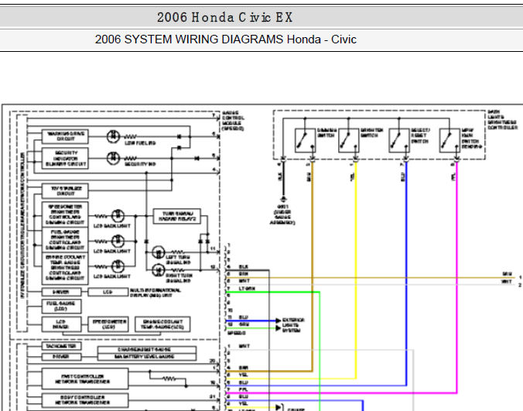Click the Fuel Gauge (LCD) block
Screen dimensions: 523x411
coord(61,306)
